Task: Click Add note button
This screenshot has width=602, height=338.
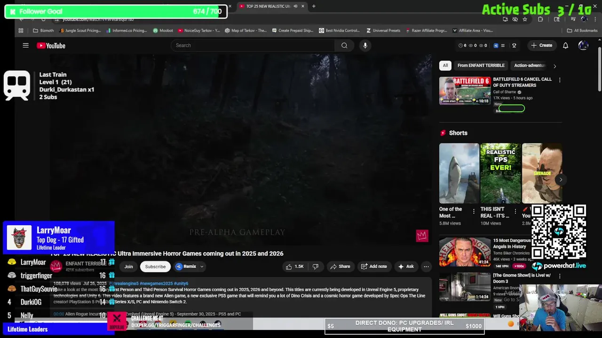Action: pyautogui.click(x=374, y=267)
